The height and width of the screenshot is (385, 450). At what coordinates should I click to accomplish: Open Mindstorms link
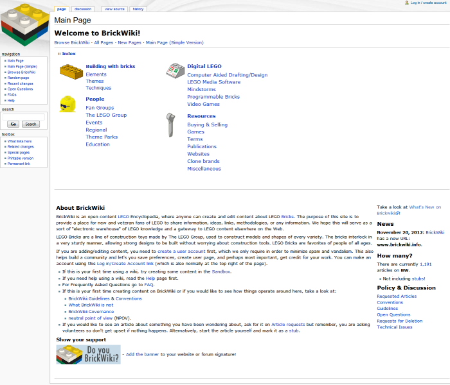(201, 89)
